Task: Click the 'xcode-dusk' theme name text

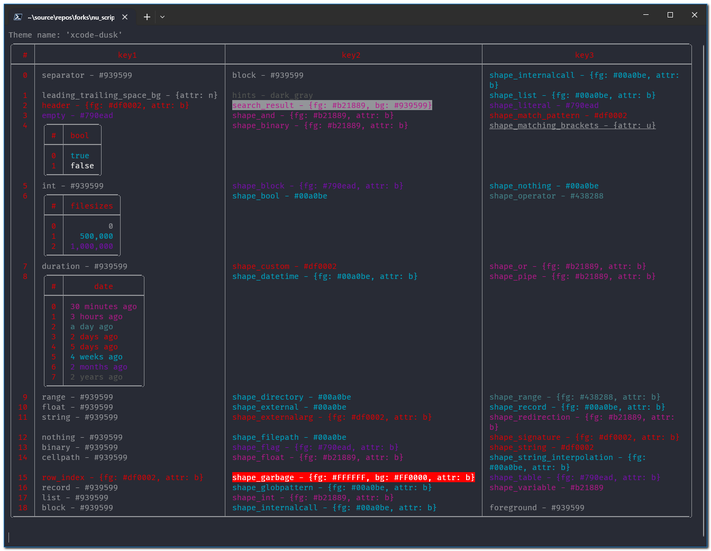Action: 94,35
